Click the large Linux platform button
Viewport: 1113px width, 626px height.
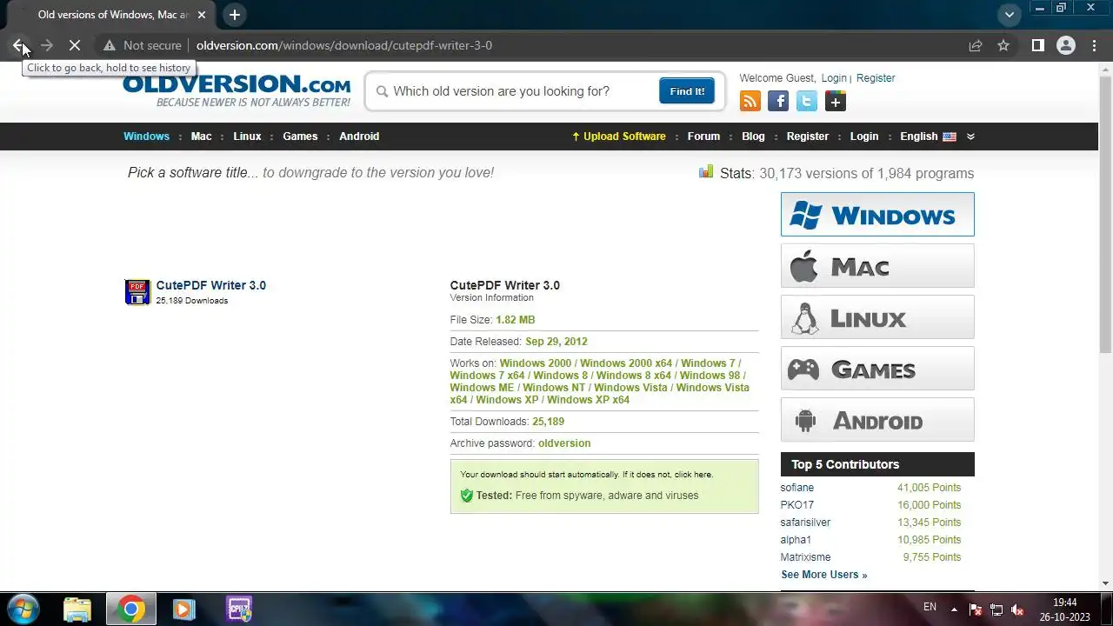877,316
